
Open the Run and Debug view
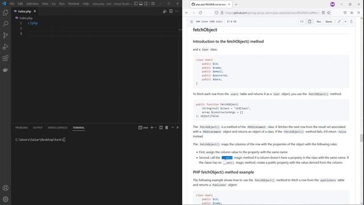pos(5,47)
